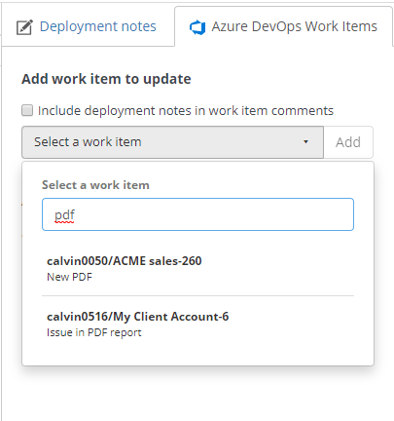Pick the New PDF result description
Image resolution: width=394 pixels, height=421 pixels.
tap(70, 277)
